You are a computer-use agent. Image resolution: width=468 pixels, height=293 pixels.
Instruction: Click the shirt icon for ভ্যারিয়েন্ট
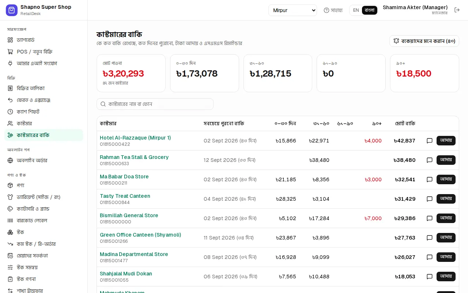(10, 197)
